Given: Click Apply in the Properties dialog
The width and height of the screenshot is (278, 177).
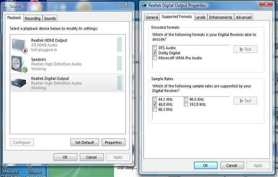Looking at the screenshot, I should pyautogui.click(x=258, y=165).
